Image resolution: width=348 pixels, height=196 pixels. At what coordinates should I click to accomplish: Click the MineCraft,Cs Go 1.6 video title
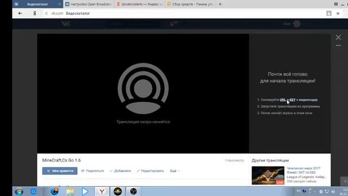click(x=61, y=160)
